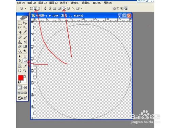Open the 帮助(H) menu

click(108, 3)
